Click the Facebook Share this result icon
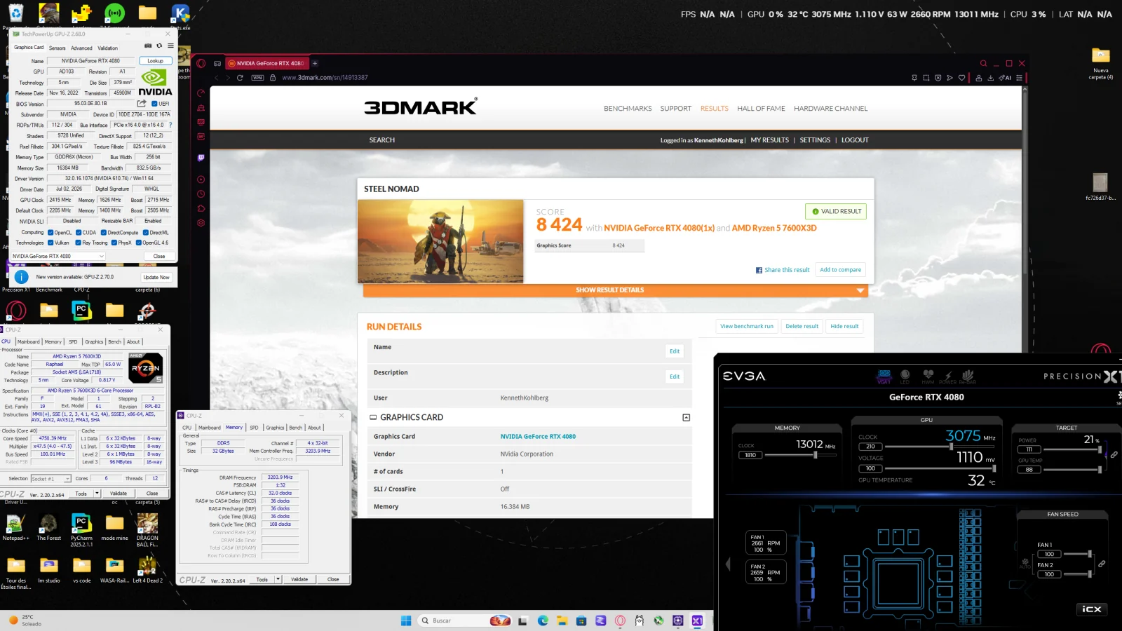1122x631 pixels. click(x=759, y=270)
